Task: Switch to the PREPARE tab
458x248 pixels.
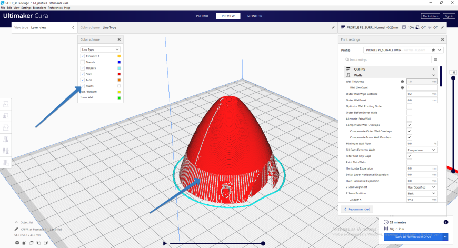Action: coord(203,16)
